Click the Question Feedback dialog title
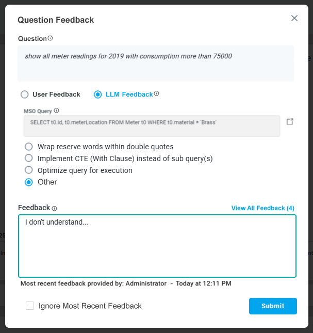Screen dimensions: 313x333 pyautogui.click(x=56, y=20)
